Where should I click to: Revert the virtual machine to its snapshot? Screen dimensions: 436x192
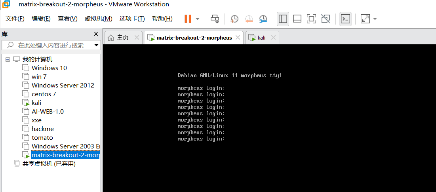(x=249, y=19)
